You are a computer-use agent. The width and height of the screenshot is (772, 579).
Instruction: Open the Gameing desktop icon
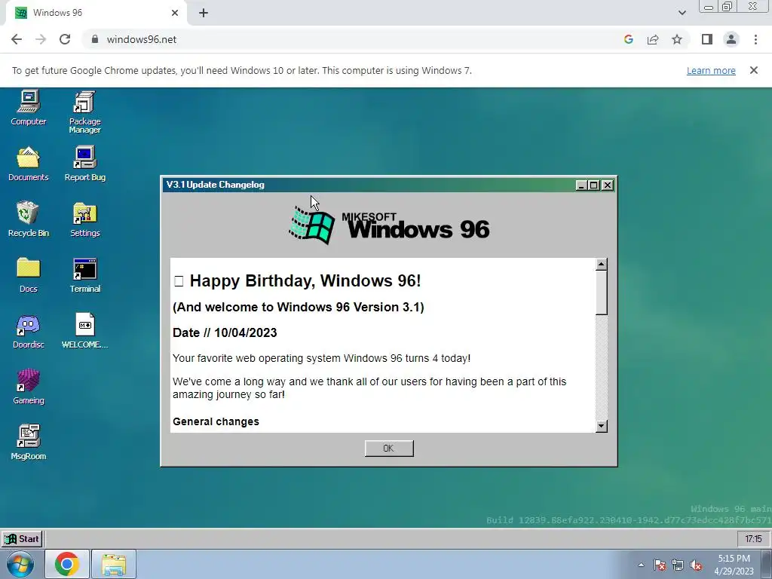point(28,387)
